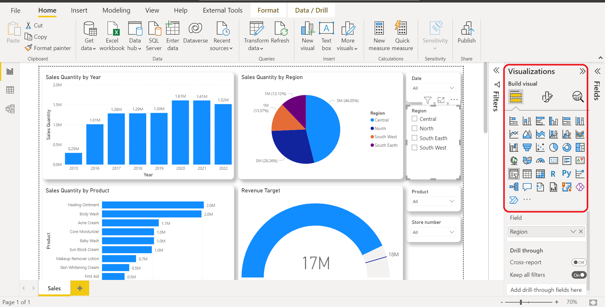
Task: Open Model view from left sidebar
Action: [x=10, y=109]
